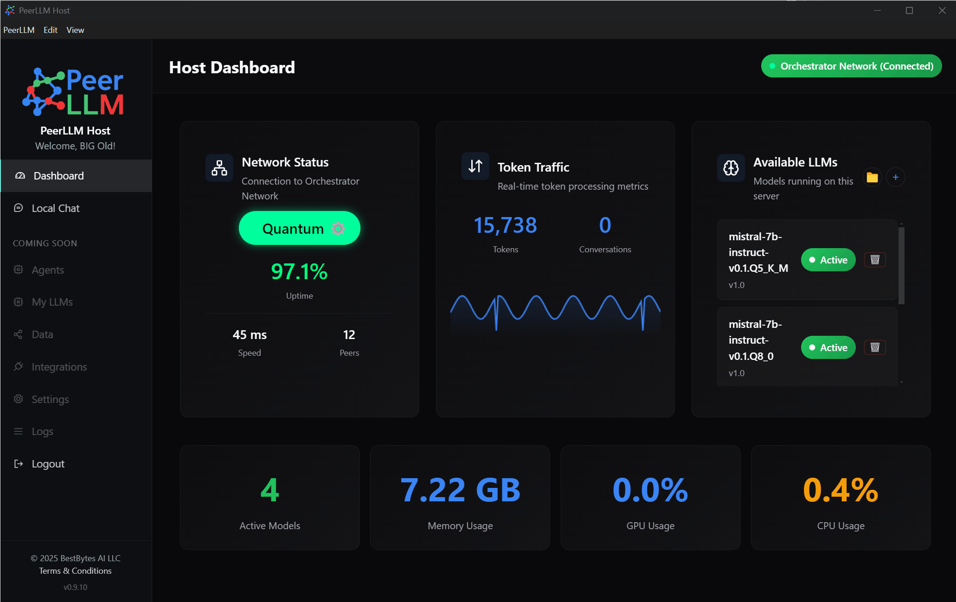
Task: Click the gear icon on Quantum button
Action: (x=338, y=228)
